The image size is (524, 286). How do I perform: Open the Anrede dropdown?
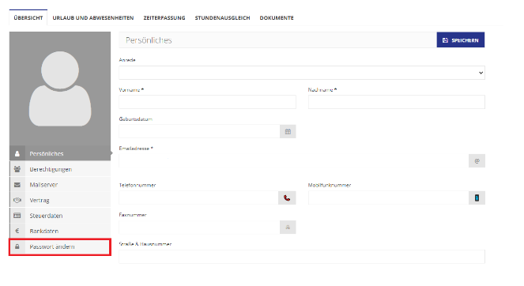point(302,73)
